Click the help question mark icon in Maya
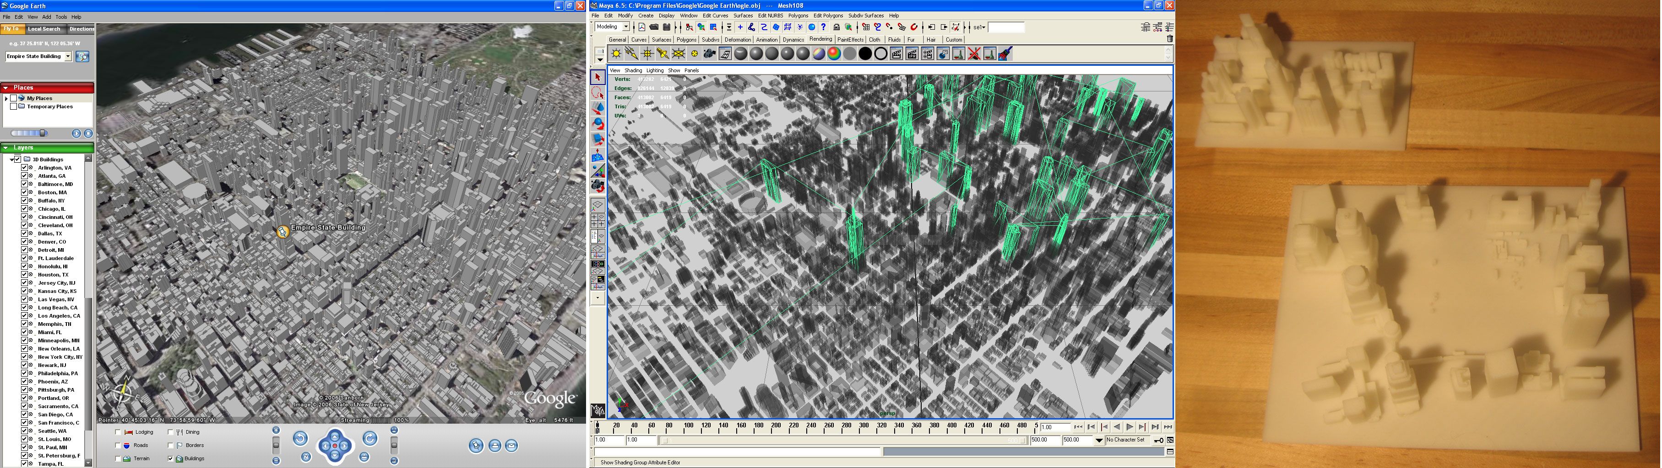The image size is (1662, 468). pos(824,27)
